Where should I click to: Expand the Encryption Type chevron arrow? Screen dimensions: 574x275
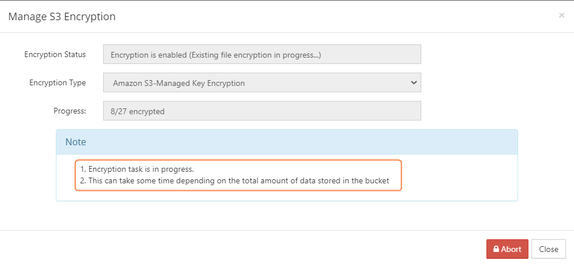coord(413,82)
